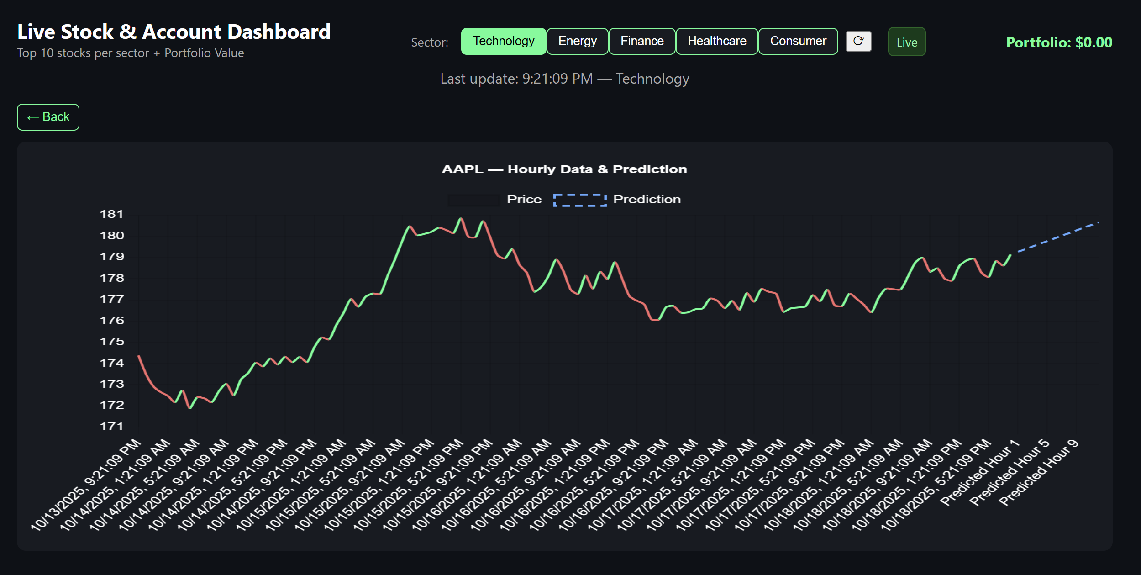Toggle the Price legend swatch
The width and height of the screenshot is (1141, 575).
473,200
